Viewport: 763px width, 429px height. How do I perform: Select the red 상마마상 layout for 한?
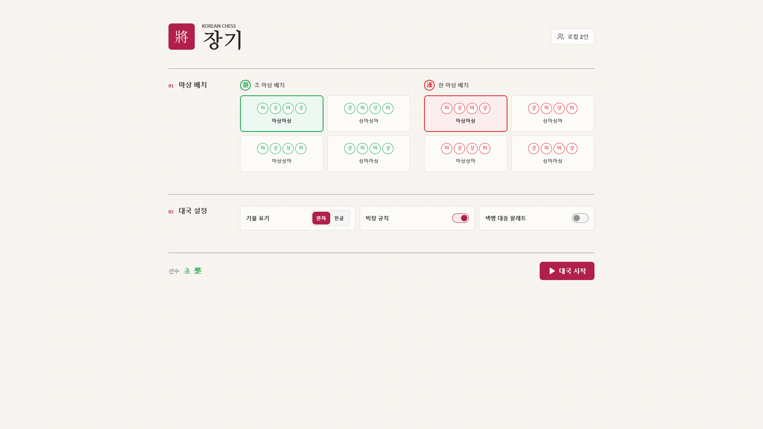pos(553,154)
